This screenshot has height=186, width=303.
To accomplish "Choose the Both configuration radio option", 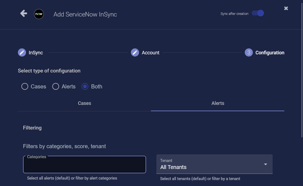I will (85, 87).
